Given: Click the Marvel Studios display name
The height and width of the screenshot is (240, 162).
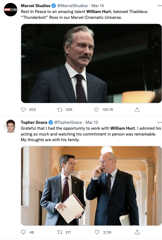Looking at the screenshot, I should click(35, 6).
